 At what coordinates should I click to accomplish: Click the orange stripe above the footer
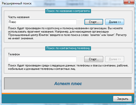pos(68,94)
